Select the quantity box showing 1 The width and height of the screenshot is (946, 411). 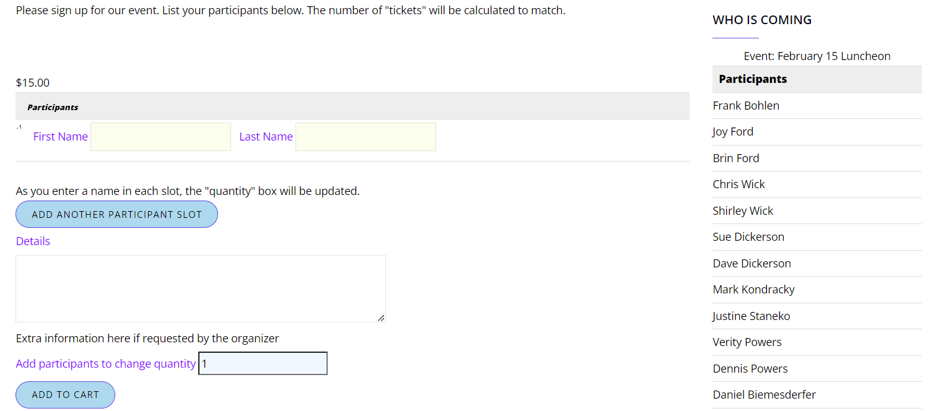pos(263,364)
